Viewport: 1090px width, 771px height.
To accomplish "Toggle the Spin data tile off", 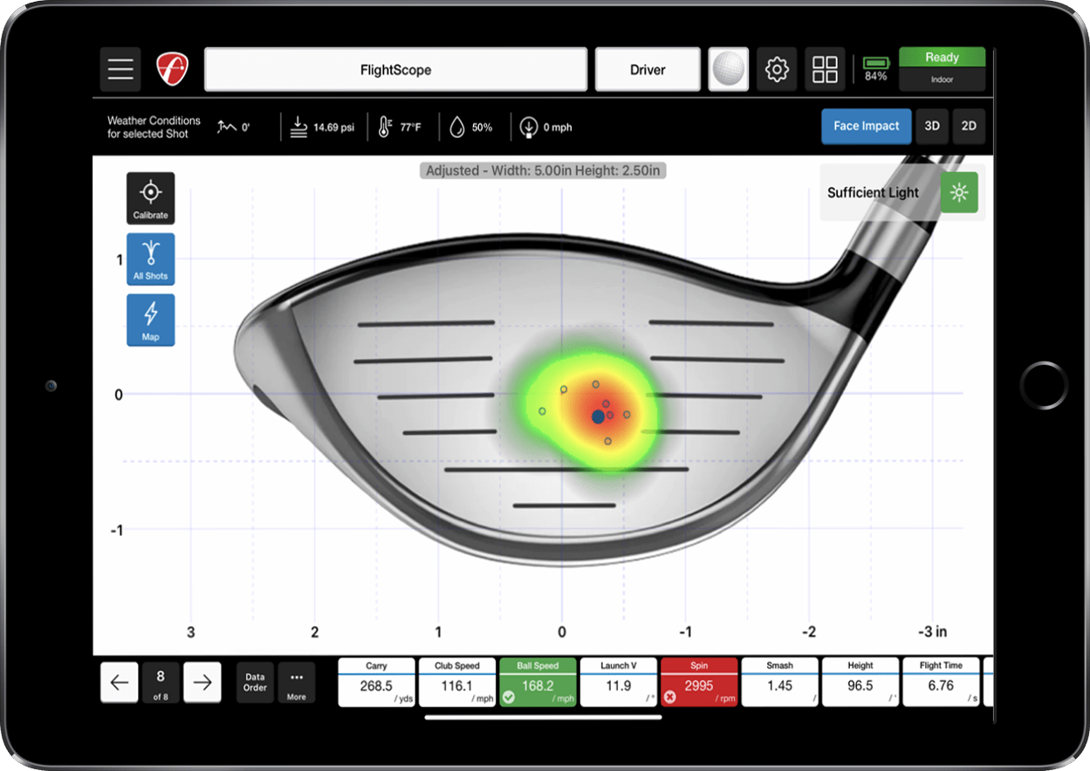I will click(699, 683).
